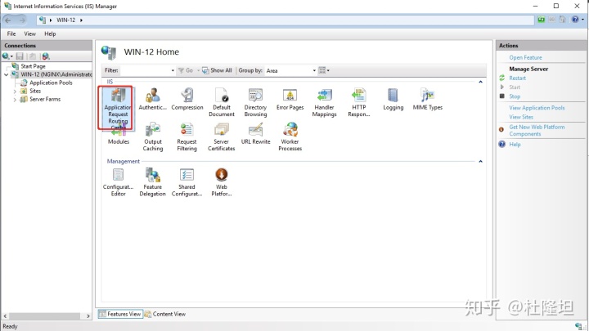The image size is (589, 331).
Task: Open the Error Pages feature
Action: (290, 99)
